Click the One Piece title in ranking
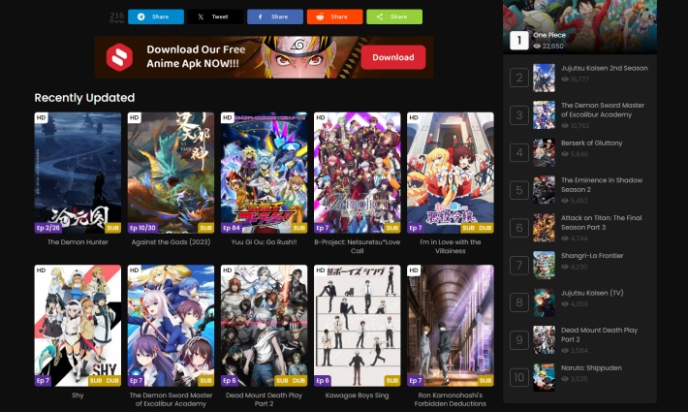This screenshot has height=412, width=688. [549, 35]
